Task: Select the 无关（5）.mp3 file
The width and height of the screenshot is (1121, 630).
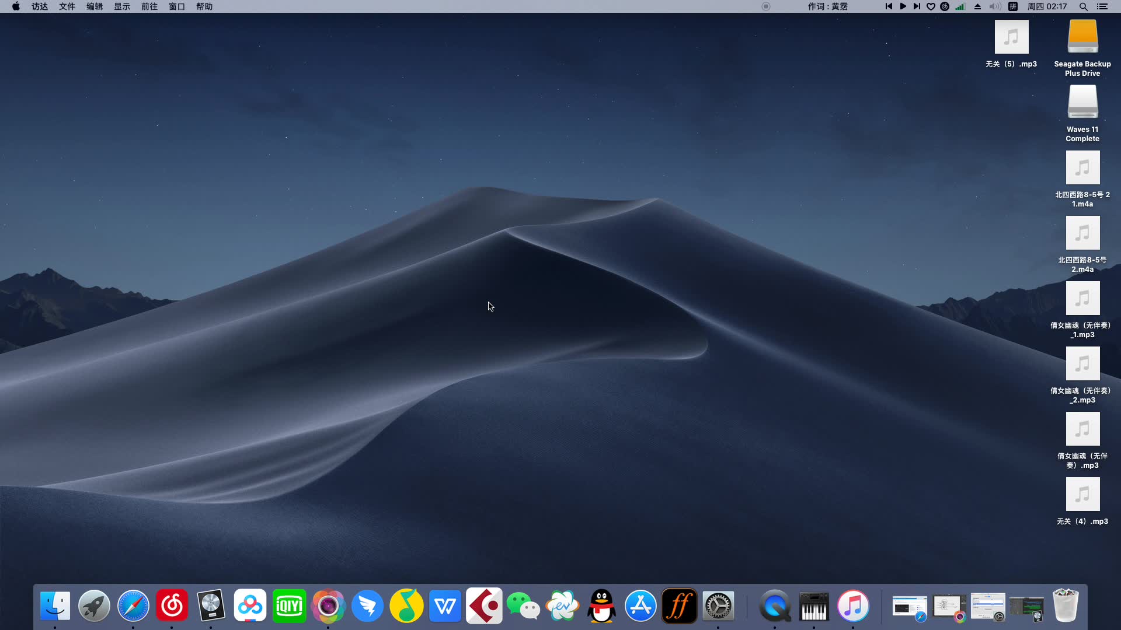Action: click(x=1011, y=37)
